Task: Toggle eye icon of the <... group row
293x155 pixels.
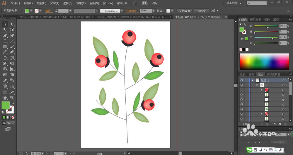Action: click(242, 85)
